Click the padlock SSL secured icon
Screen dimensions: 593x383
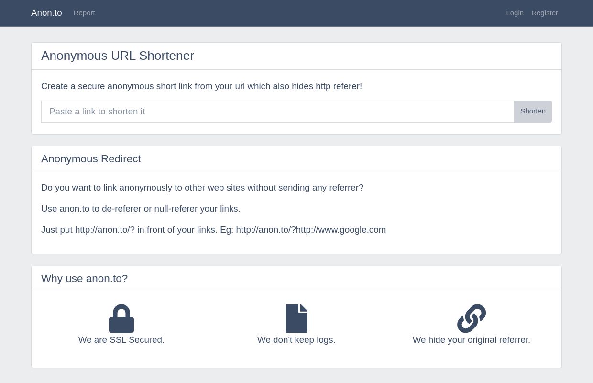[121, 319]
